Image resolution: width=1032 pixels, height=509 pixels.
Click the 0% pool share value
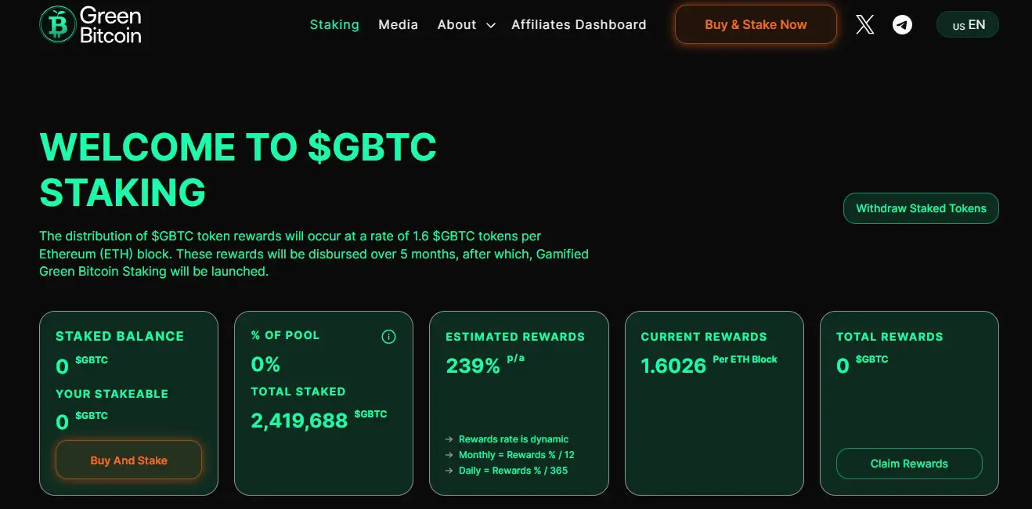click(x=265, y=364)
